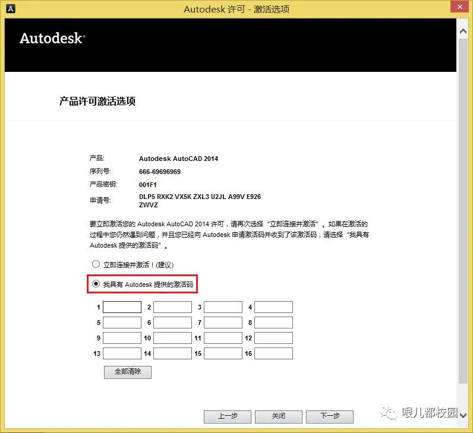This screenshot has height=433, width=473.
Task: Click activation code field 1
Action: tap(122, 307)
